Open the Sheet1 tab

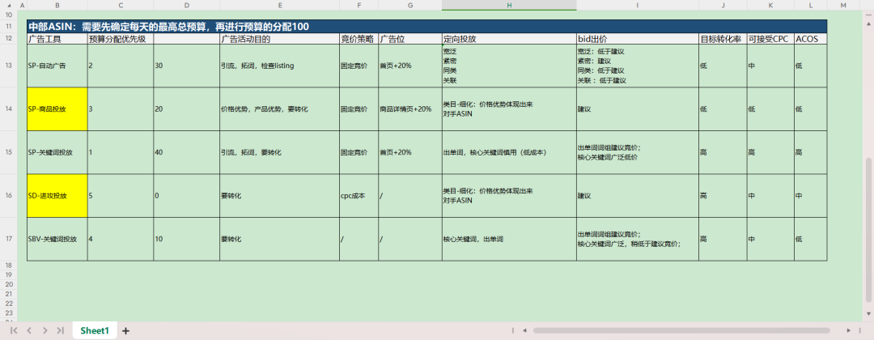tap(95, 330)
